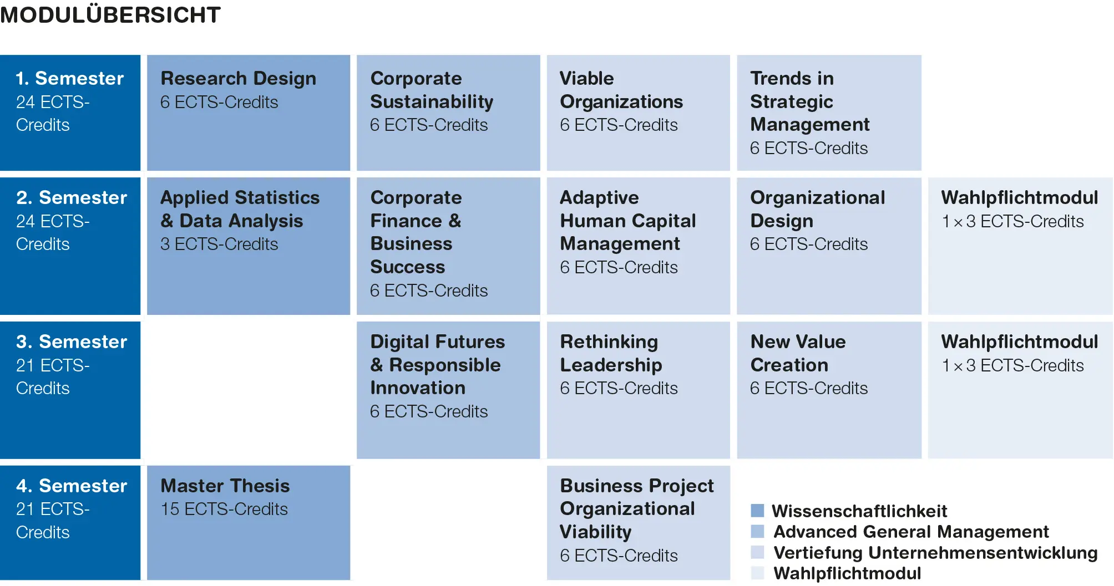
Task: Select Digital Futures & Responsible Innovation module
Action: (x=448, y=390)
